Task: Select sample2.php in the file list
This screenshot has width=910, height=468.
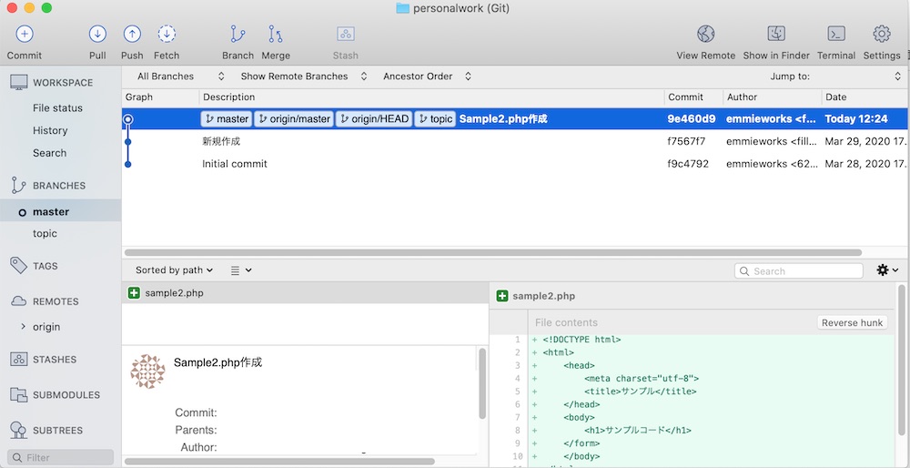Action: [x=305, y=293]
